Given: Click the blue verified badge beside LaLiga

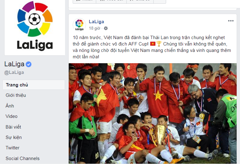Looking at the screenshot, I should pyautogui.click(x=29, y=64).
